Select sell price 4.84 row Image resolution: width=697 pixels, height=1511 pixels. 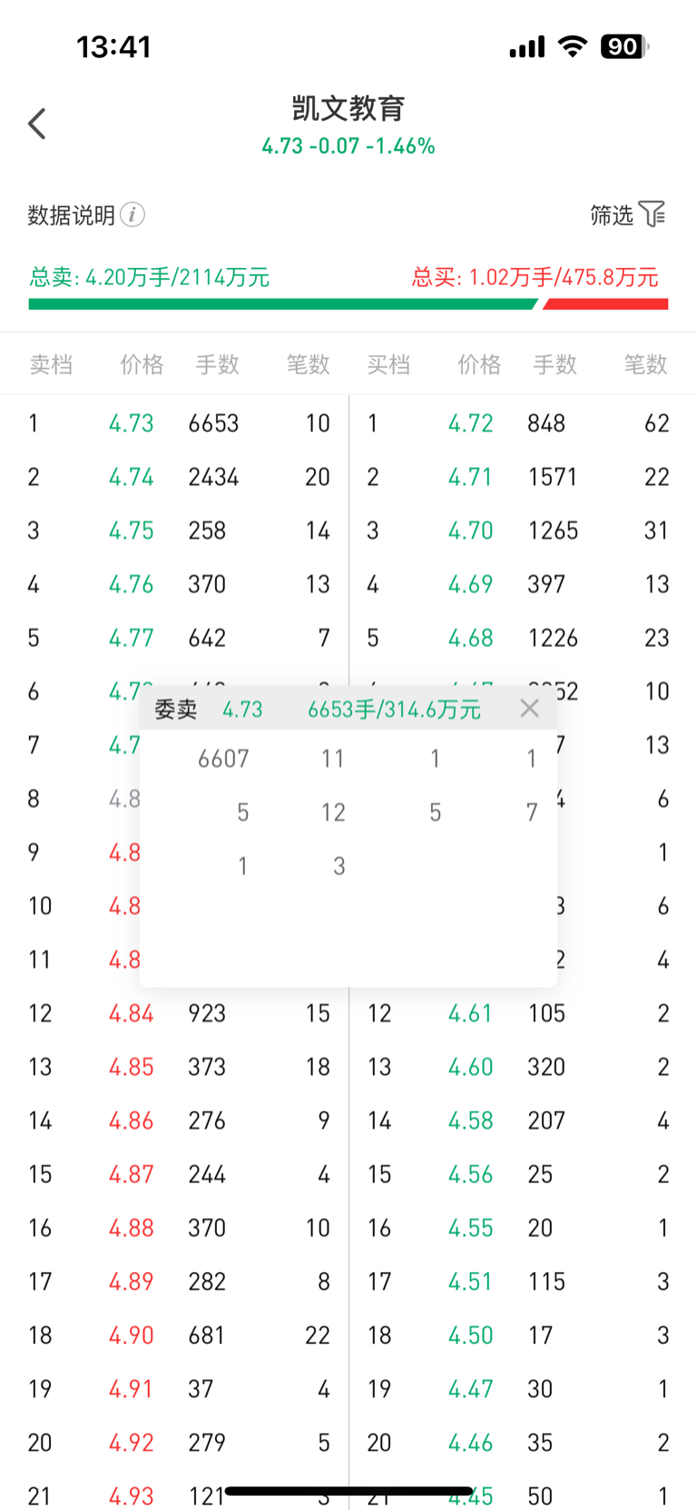(x=174, y=1014)
